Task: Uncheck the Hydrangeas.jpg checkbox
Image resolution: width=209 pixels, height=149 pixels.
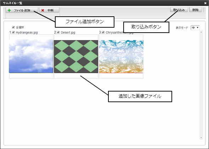Action: (13, 32)
